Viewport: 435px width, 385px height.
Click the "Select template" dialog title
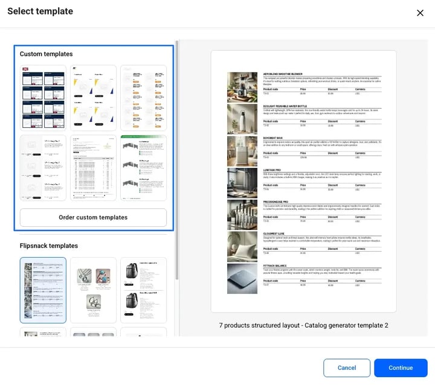40,11
